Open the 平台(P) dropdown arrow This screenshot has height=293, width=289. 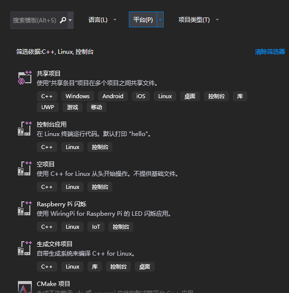coord(160,19)
